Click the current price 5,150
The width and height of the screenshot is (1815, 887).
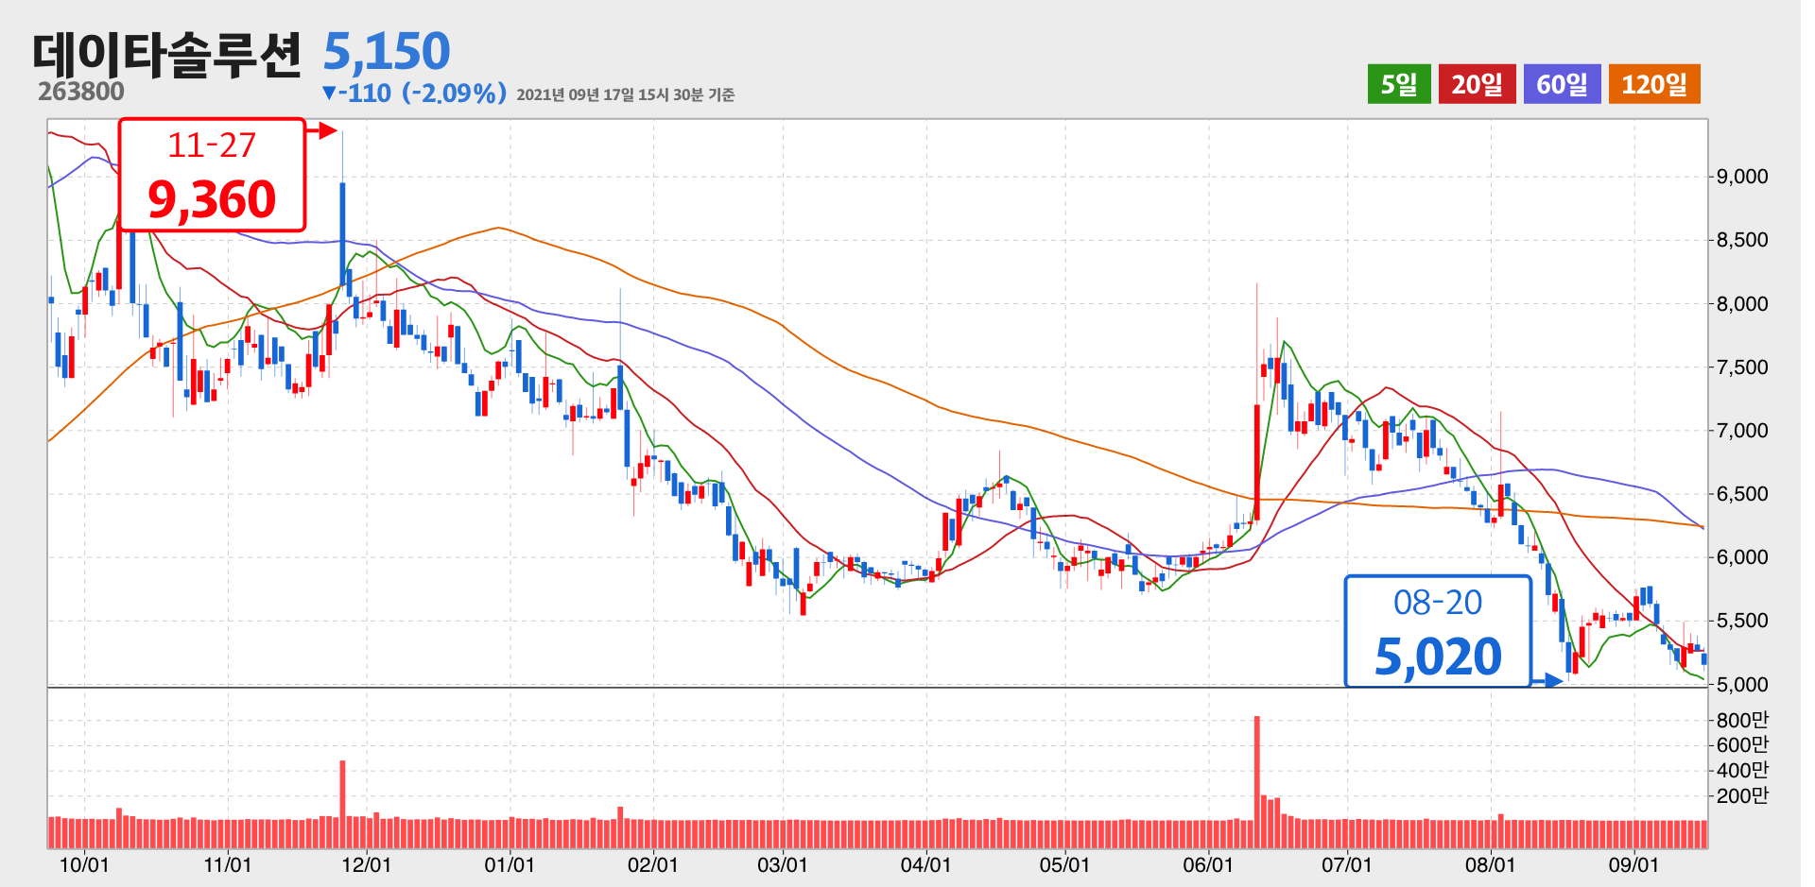(x=387, y=51)
